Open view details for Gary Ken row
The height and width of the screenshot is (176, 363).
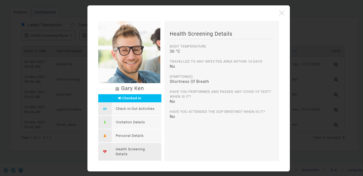coord(336,95)
